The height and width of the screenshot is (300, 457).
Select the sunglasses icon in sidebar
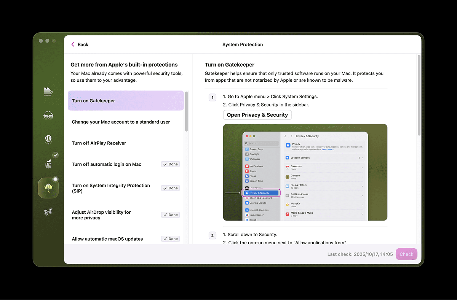pyautogui.click(x=48, y=115)
